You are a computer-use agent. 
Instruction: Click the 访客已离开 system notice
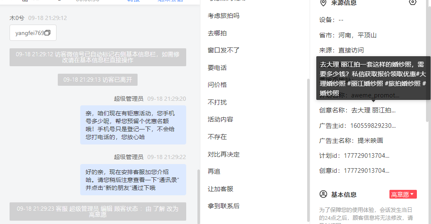click(98, 80)
